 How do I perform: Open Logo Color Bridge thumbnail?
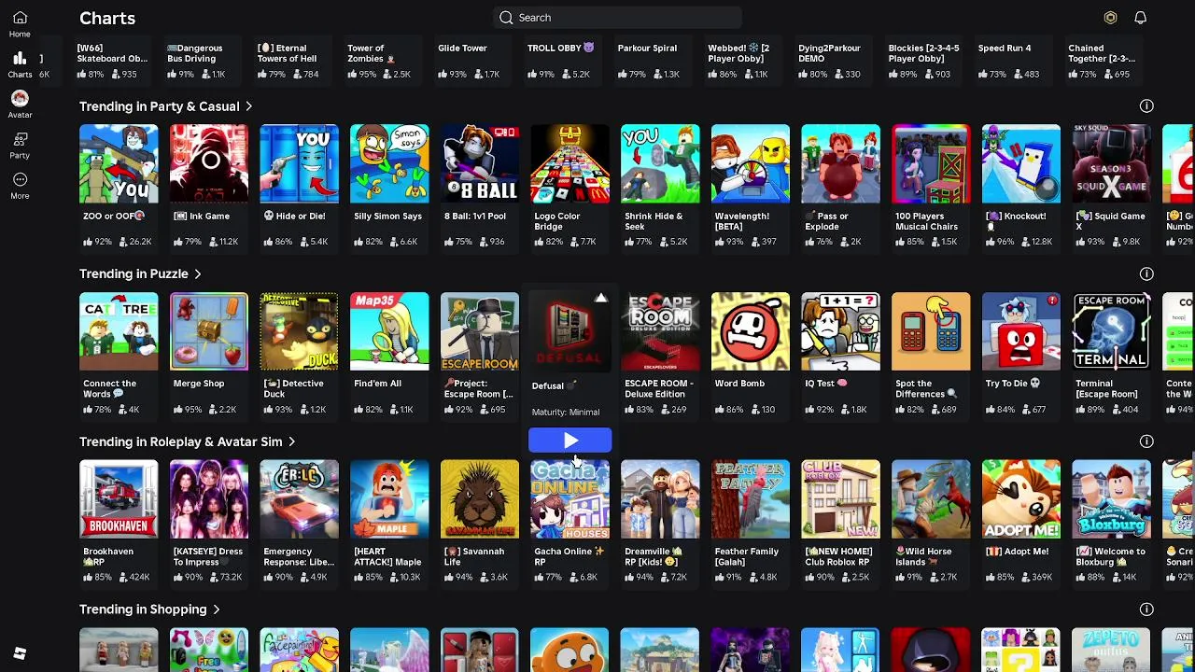pos(569,163)
